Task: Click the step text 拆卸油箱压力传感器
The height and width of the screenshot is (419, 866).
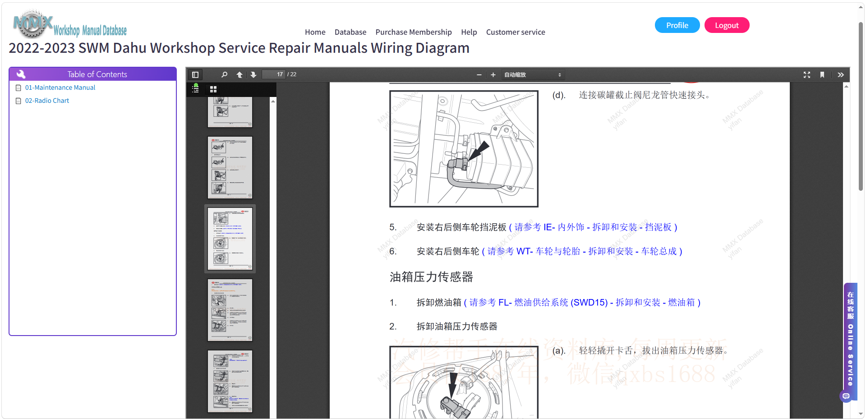Action: tap(456, 327)
